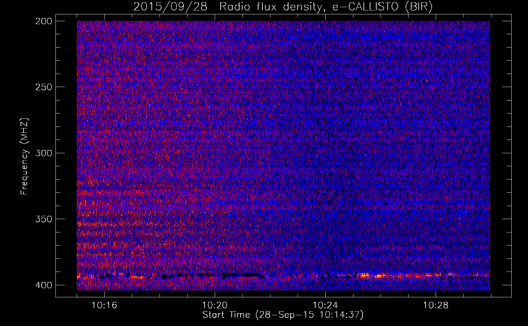Click the 10:16 time tick label

click(x=104, y=305)
